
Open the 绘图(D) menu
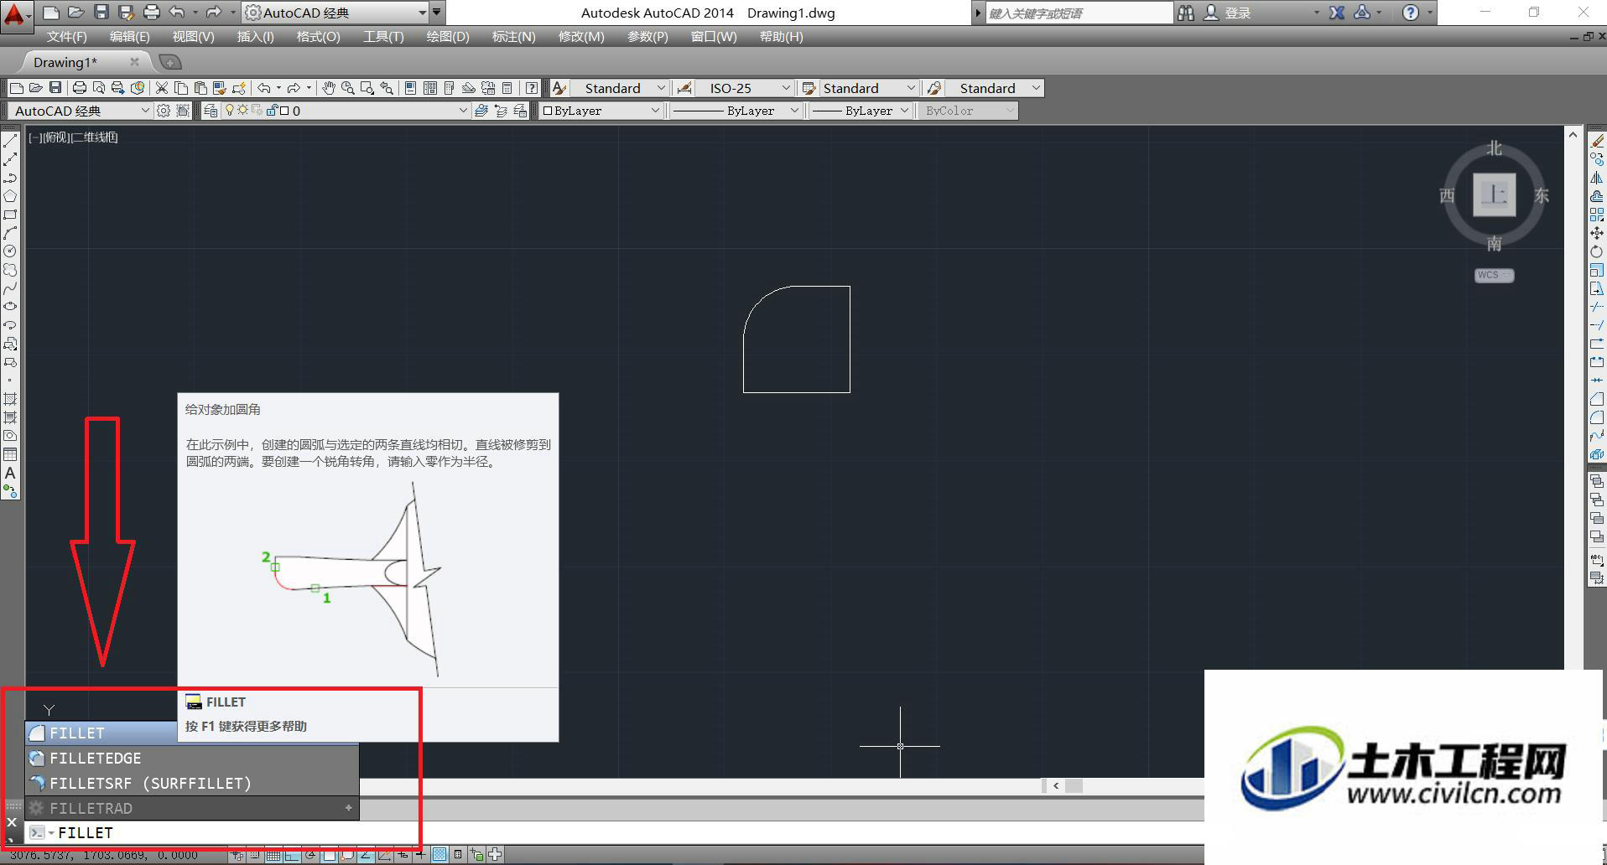(x=448, y=37)
